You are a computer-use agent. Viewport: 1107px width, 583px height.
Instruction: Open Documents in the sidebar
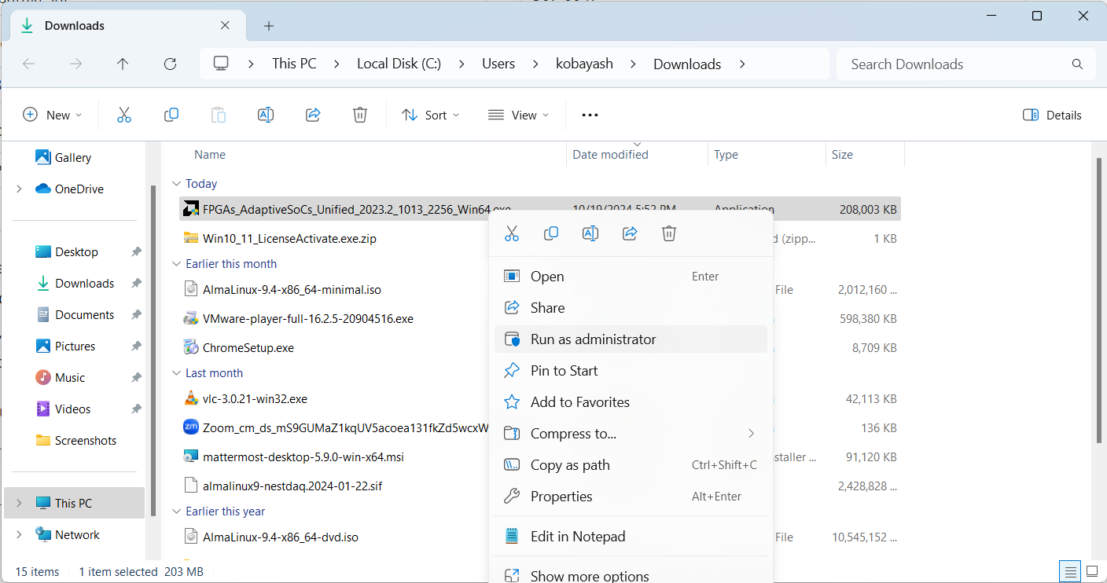click(84, 315)
